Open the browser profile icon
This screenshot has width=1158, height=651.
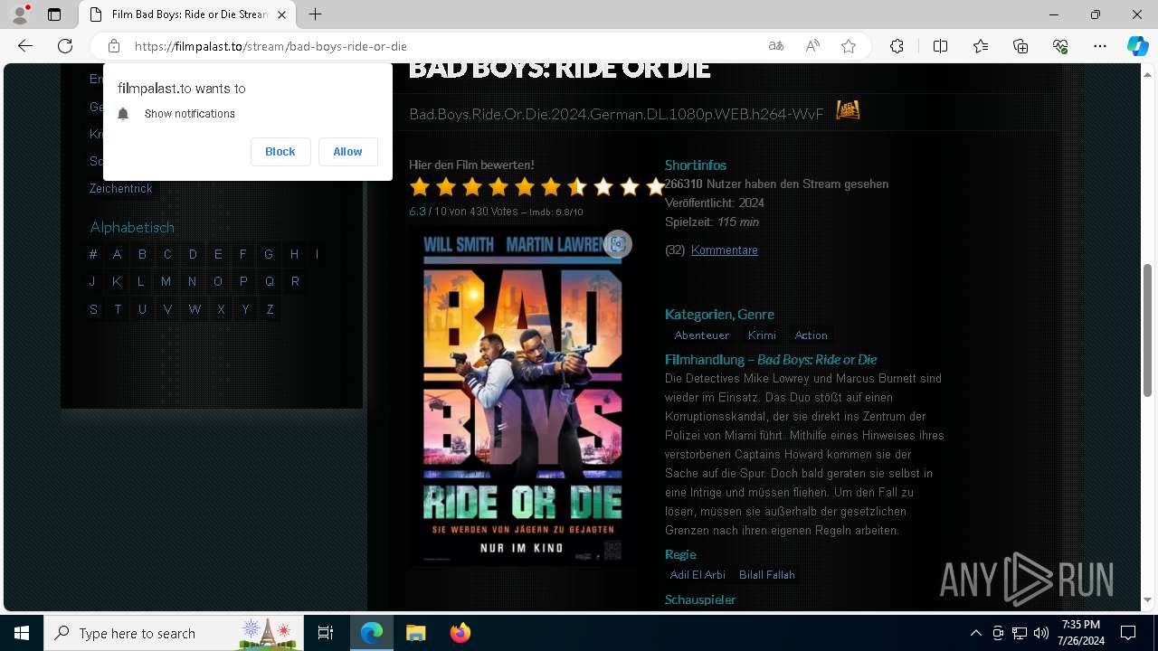point(20,14)
